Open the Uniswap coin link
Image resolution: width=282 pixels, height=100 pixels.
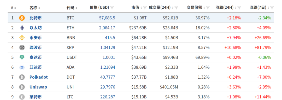coord(38,87)
